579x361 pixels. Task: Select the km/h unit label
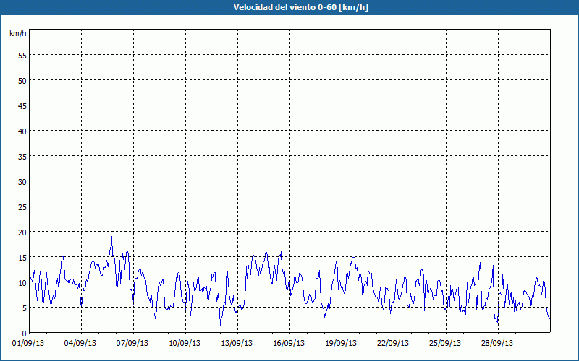[18, 33]
